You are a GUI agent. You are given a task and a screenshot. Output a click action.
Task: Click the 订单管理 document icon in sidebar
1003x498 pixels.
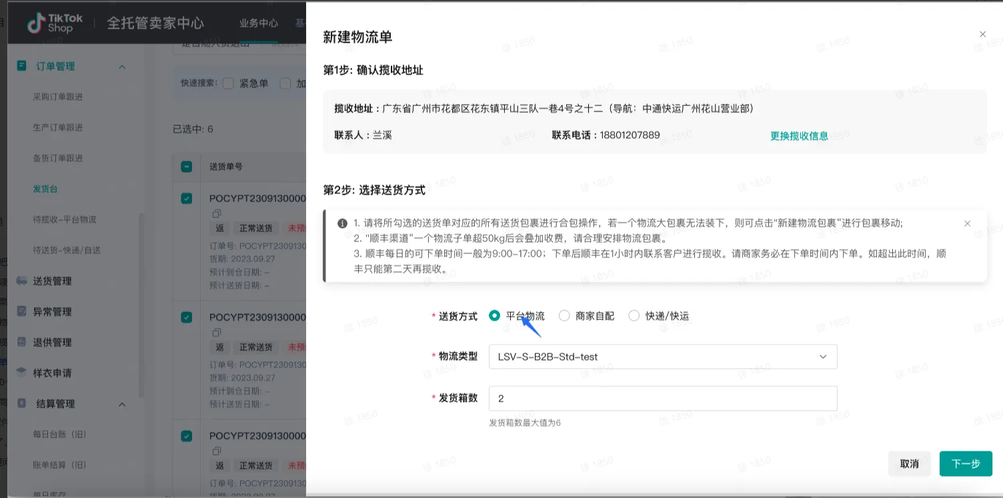[x=22, y=66]
